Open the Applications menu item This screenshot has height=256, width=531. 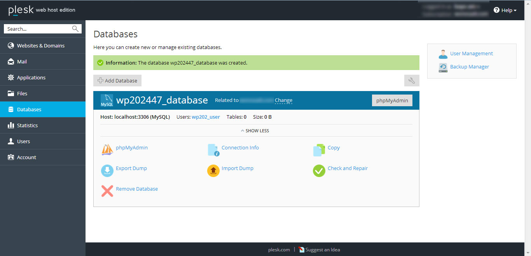(x=43, y=77)
